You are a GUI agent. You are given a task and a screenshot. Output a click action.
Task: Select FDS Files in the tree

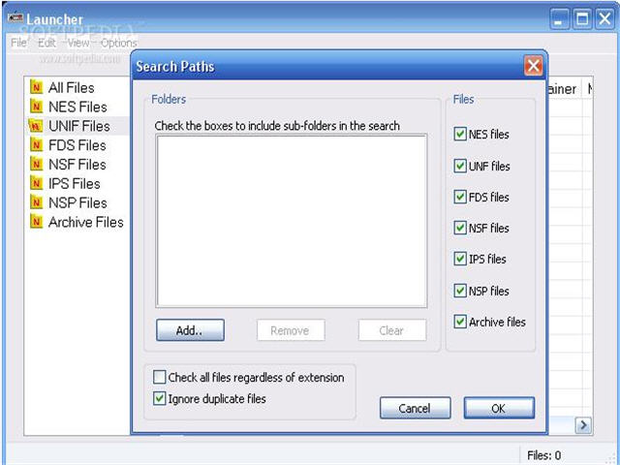coord(77,145)
